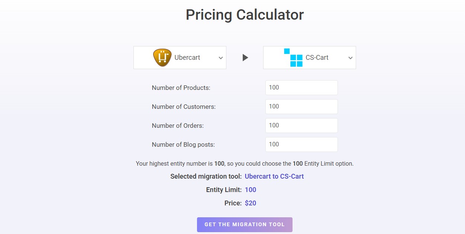Open the source platform dropdown
Viewport: 465px width, 234px height.
220,58
